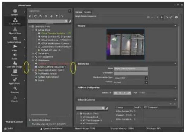The image size is (184, 132).
Task: Click the camera preview thumbnail
Action: 125,44
